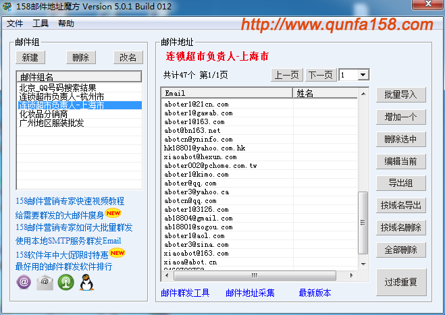Open 最好用的邮件群发软件排行 link
The width and height of the screenshot is (445, 315).
64,266
